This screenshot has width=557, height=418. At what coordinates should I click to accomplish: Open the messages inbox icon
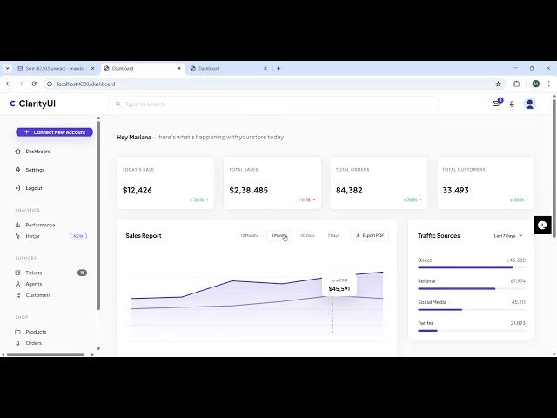(496, 104)
